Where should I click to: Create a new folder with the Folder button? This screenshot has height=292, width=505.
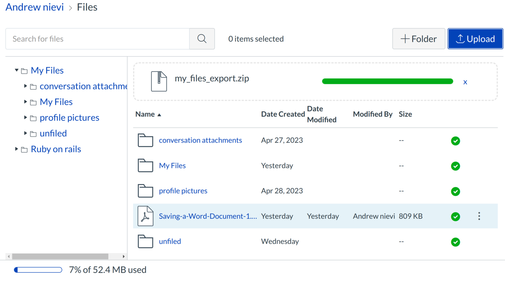point(418,39)
